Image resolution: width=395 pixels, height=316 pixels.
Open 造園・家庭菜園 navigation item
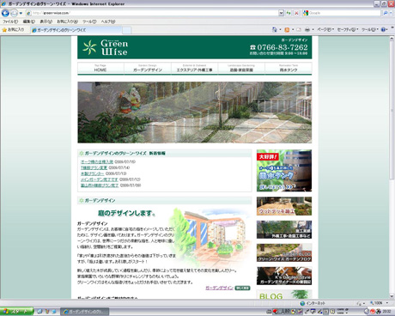pyautogui.click(x=241, y=69)
